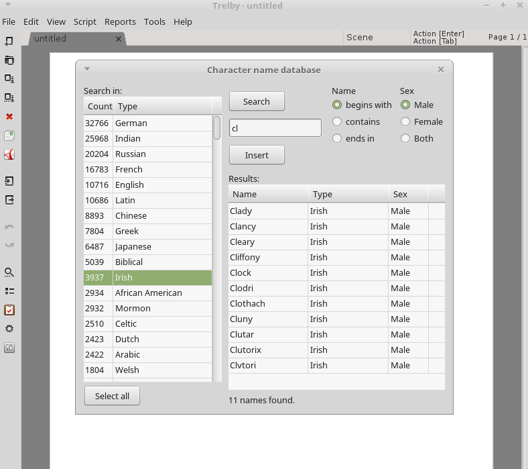Select the Mormon row in type list
Screen dimensions: 528x469
point(148,308)
